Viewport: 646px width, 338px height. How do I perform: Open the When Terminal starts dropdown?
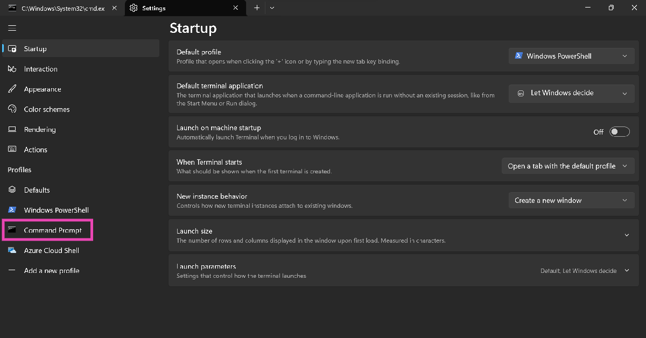566,166
